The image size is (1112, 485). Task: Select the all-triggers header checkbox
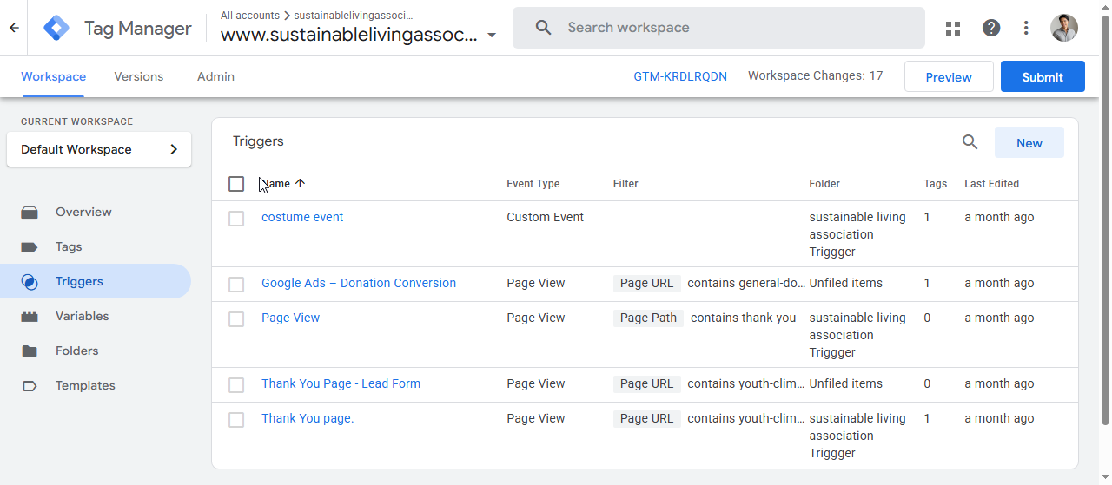point(236,184)
